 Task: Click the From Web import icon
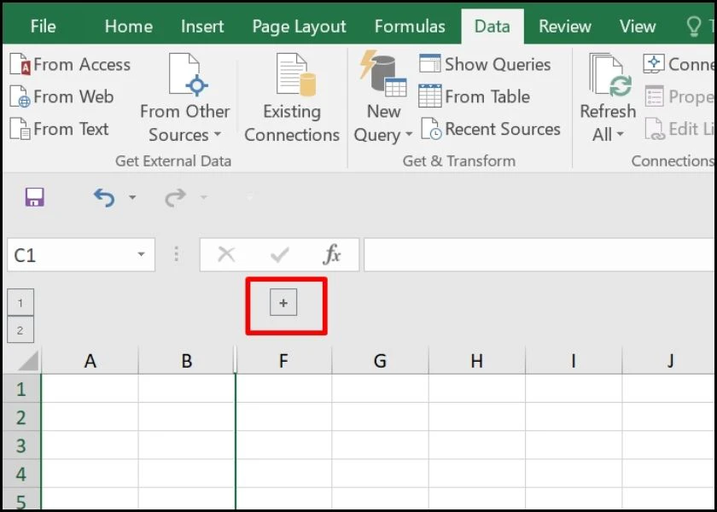[x=20, y=97]
